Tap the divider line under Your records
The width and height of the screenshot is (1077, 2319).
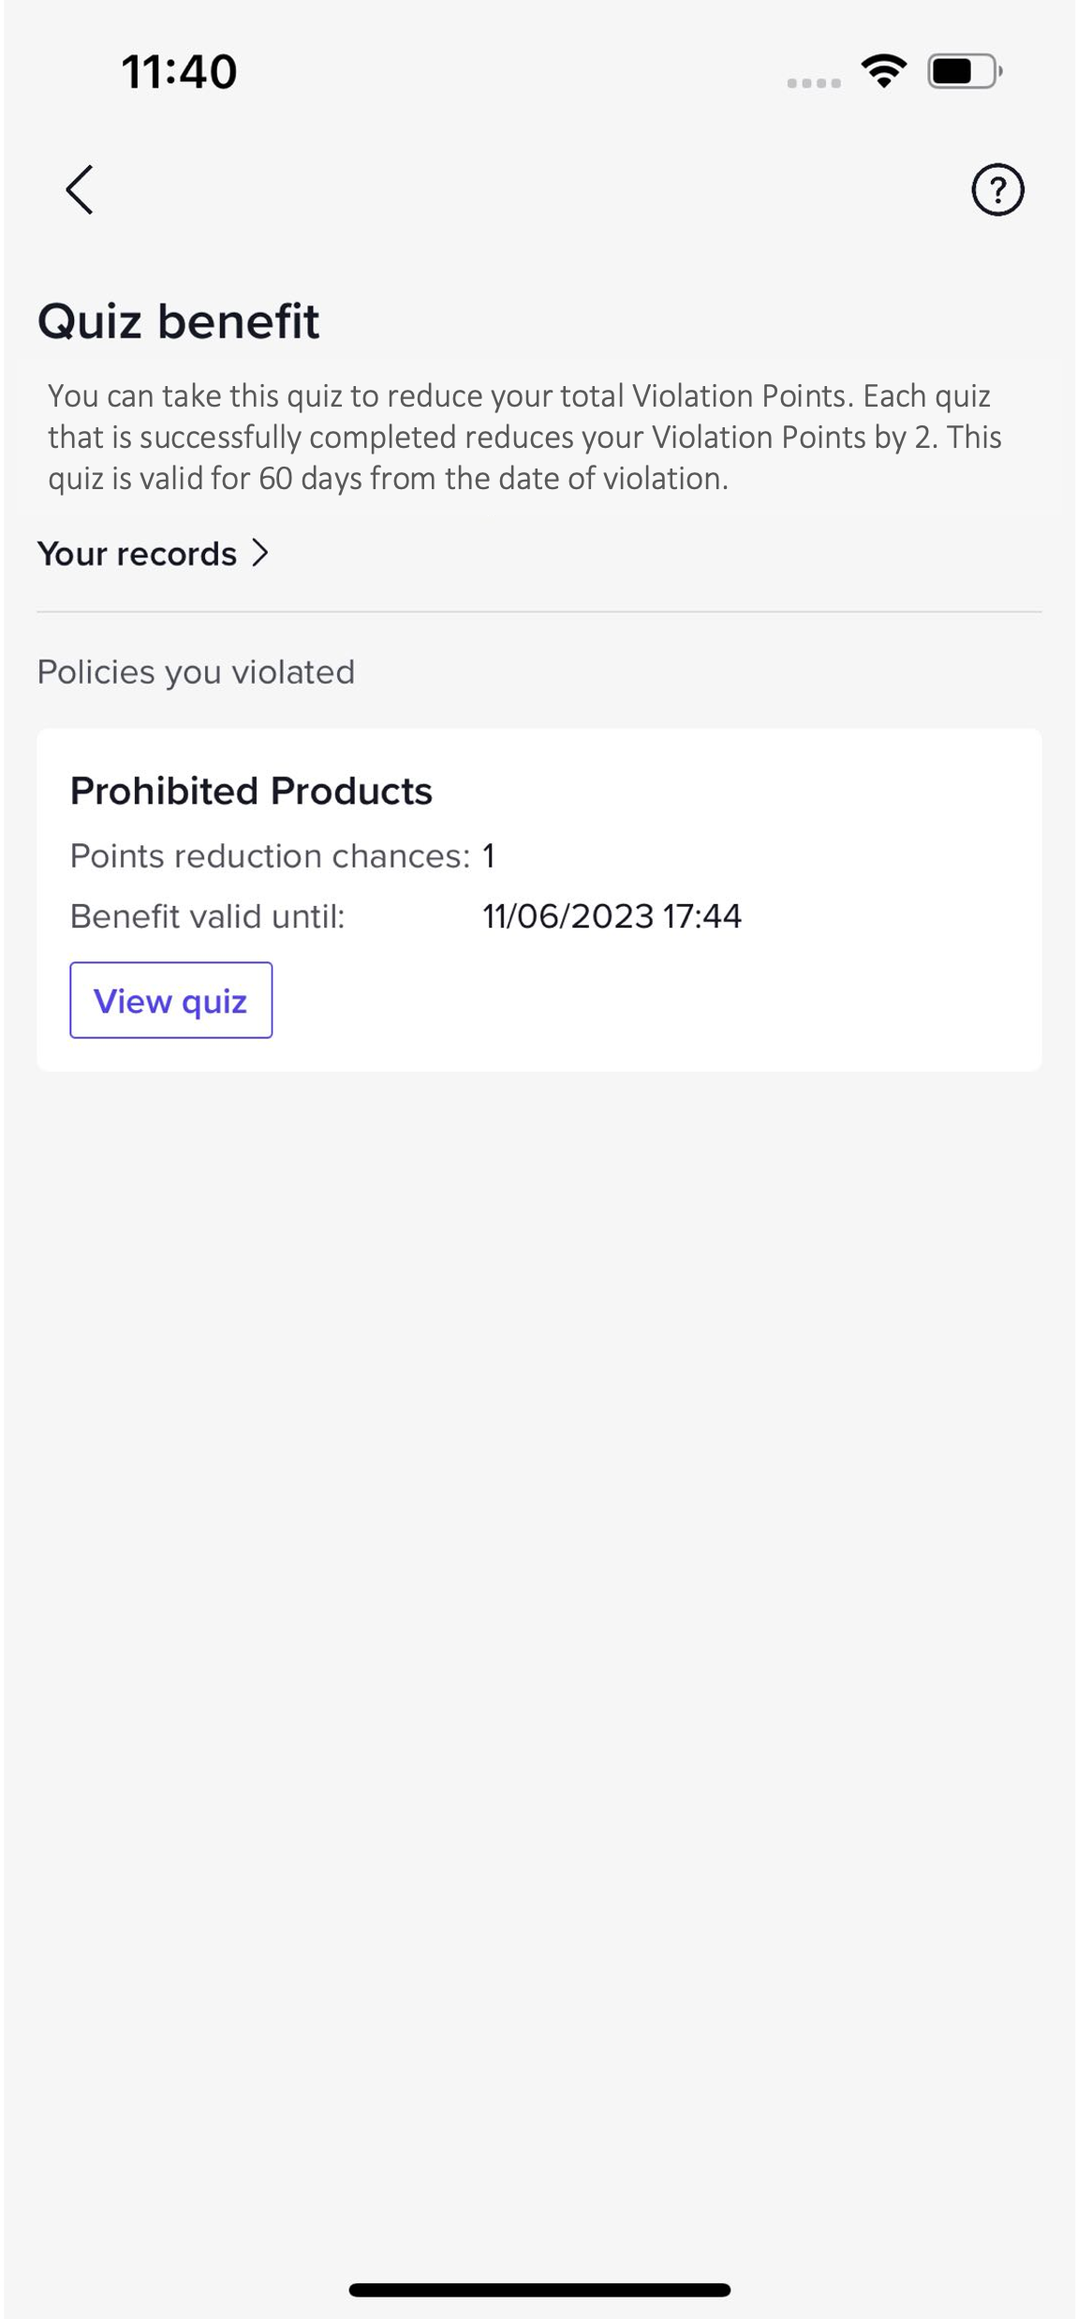pyautogui.click(x=539, y=612)
